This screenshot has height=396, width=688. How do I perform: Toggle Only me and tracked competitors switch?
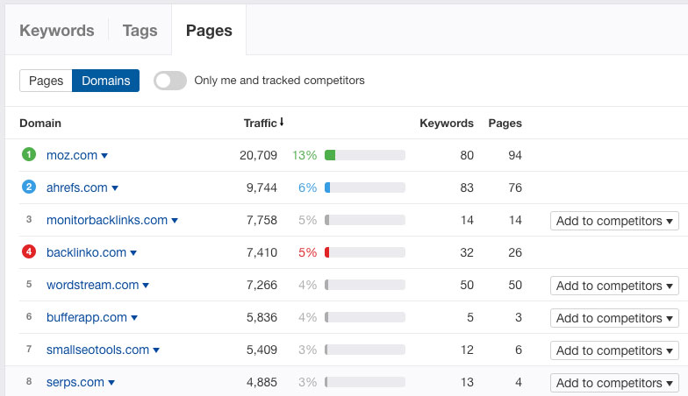click(x=170, y=81)
